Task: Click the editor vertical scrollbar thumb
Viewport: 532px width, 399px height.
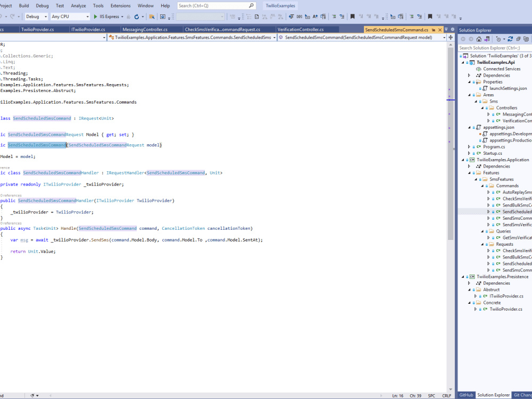Action: click(x=451, y=144)
